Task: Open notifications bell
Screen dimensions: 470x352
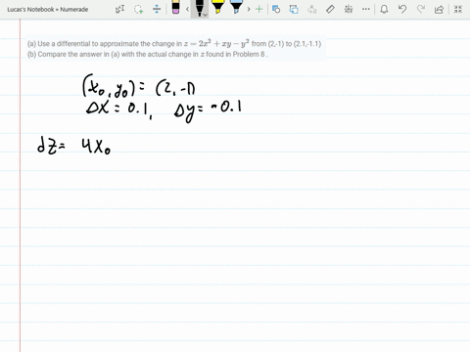Action: tap(384, 9)
